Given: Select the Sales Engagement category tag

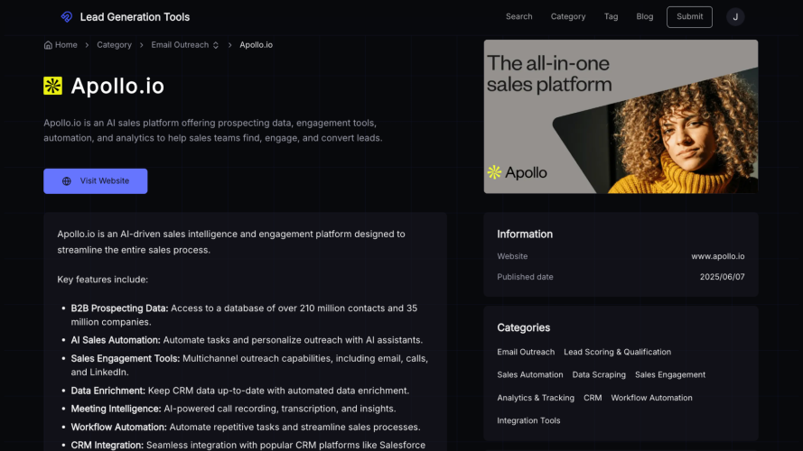Looking at the screenshot, I should (x=670, y=375).
